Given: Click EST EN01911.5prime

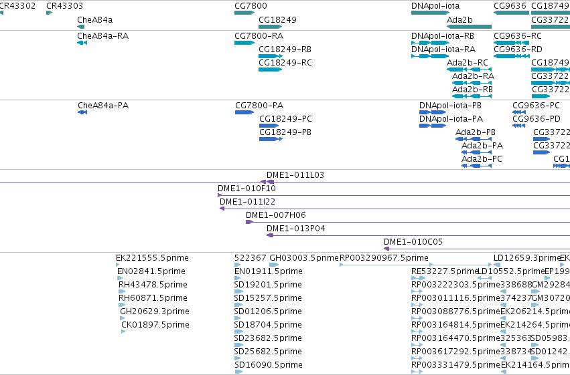Looking at the screenshot, I should point(269,271).
